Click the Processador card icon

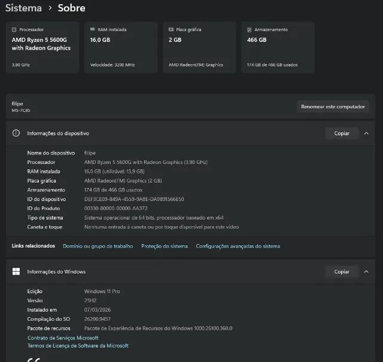tap(14, 29)
